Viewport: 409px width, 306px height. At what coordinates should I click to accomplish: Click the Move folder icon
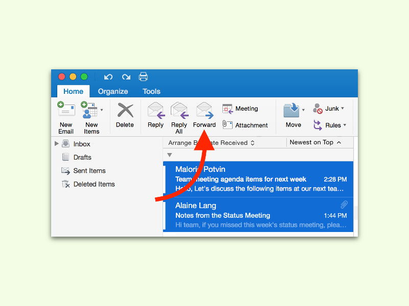[291, 110]
